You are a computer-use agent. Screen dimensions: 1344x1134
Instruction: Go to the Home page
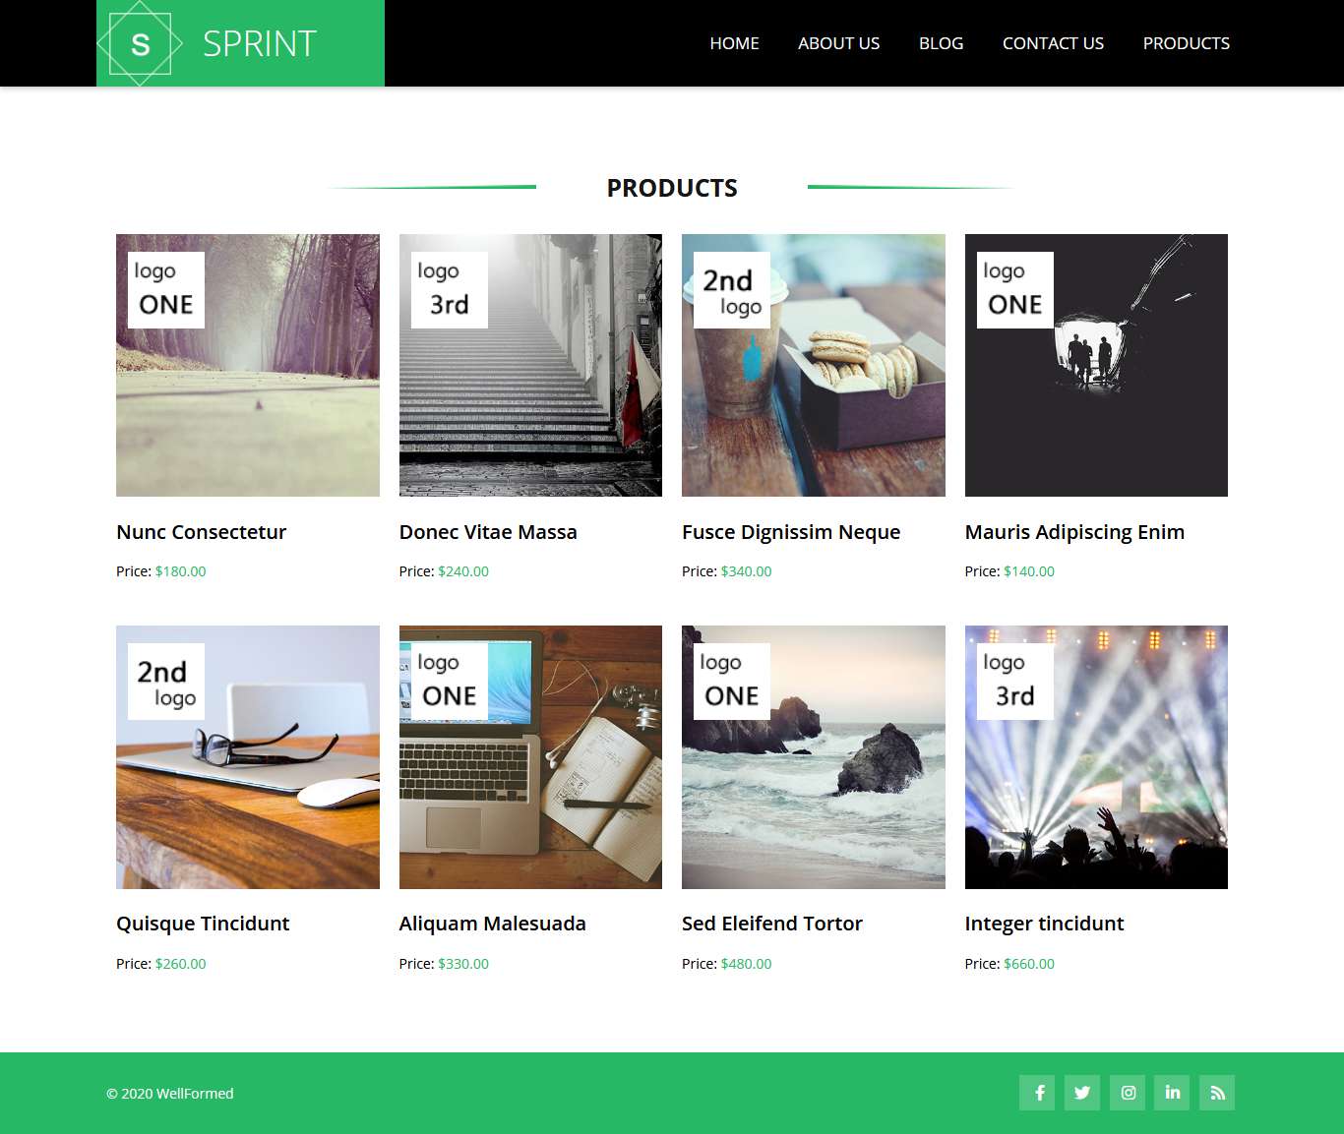pos(734,43)
